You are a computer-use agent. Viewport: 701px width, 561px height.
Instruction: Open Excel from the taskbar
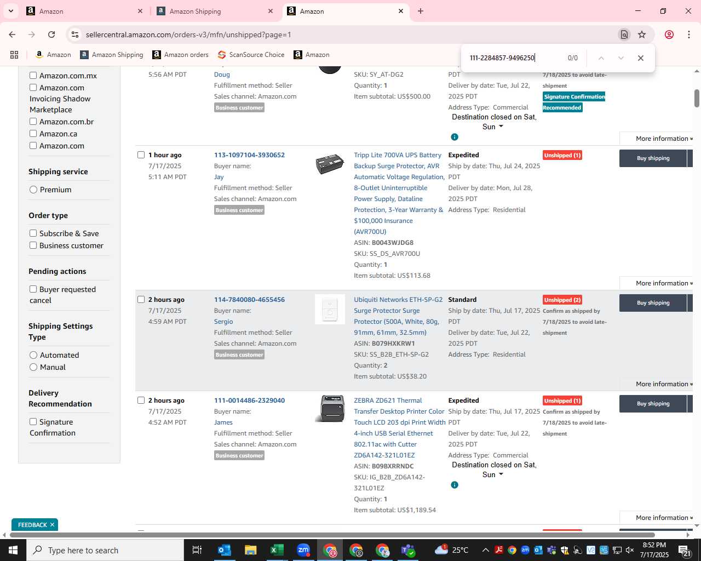point(277,550)
